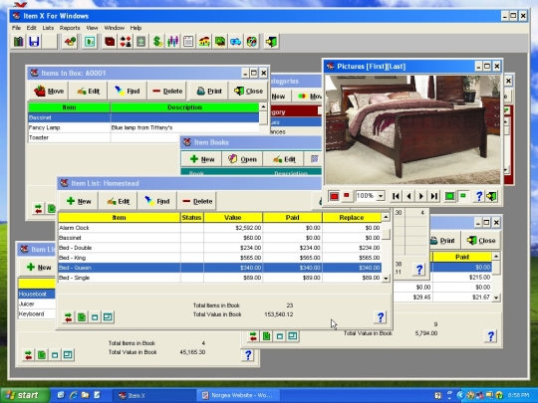Image resolution: width=538 pixels, height=403 pixels.
Task: Click Open button in Item Books window
Action: [242, 159]
